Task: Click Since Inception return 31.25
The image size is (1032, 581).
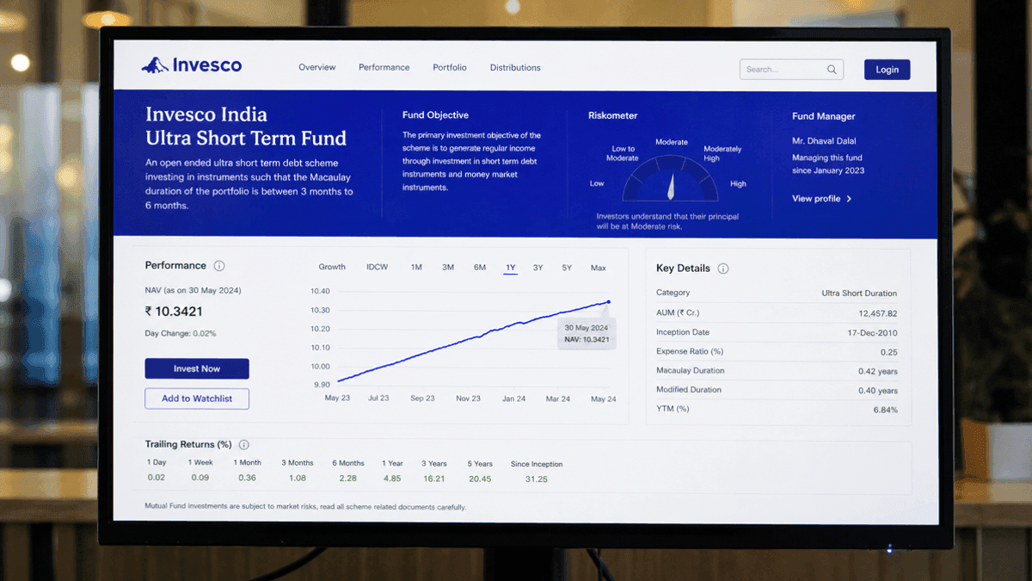Action: coord(537,479)
